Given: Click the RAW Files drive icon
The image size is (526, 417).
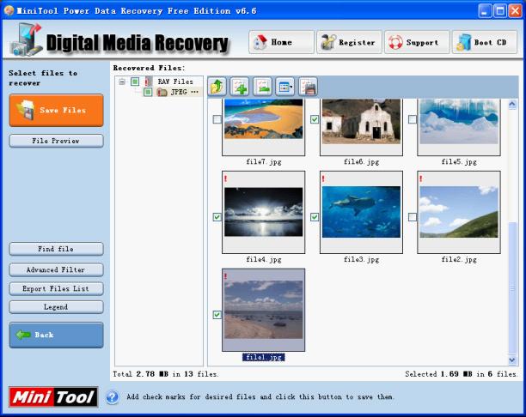Looking at the screenshot, I should (149, 82).
